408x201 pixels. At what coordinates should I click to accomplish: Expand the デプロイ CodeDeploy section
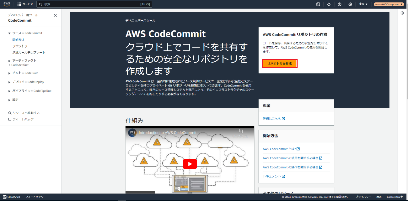click(9, 82)
